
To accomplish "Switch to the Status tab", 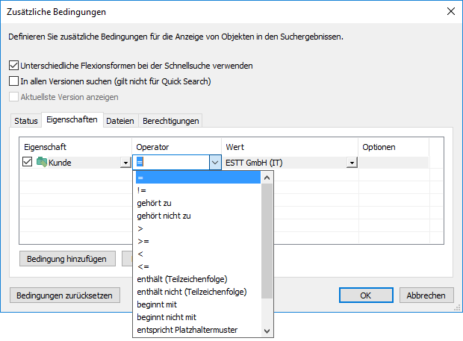I will click(26, 121).
